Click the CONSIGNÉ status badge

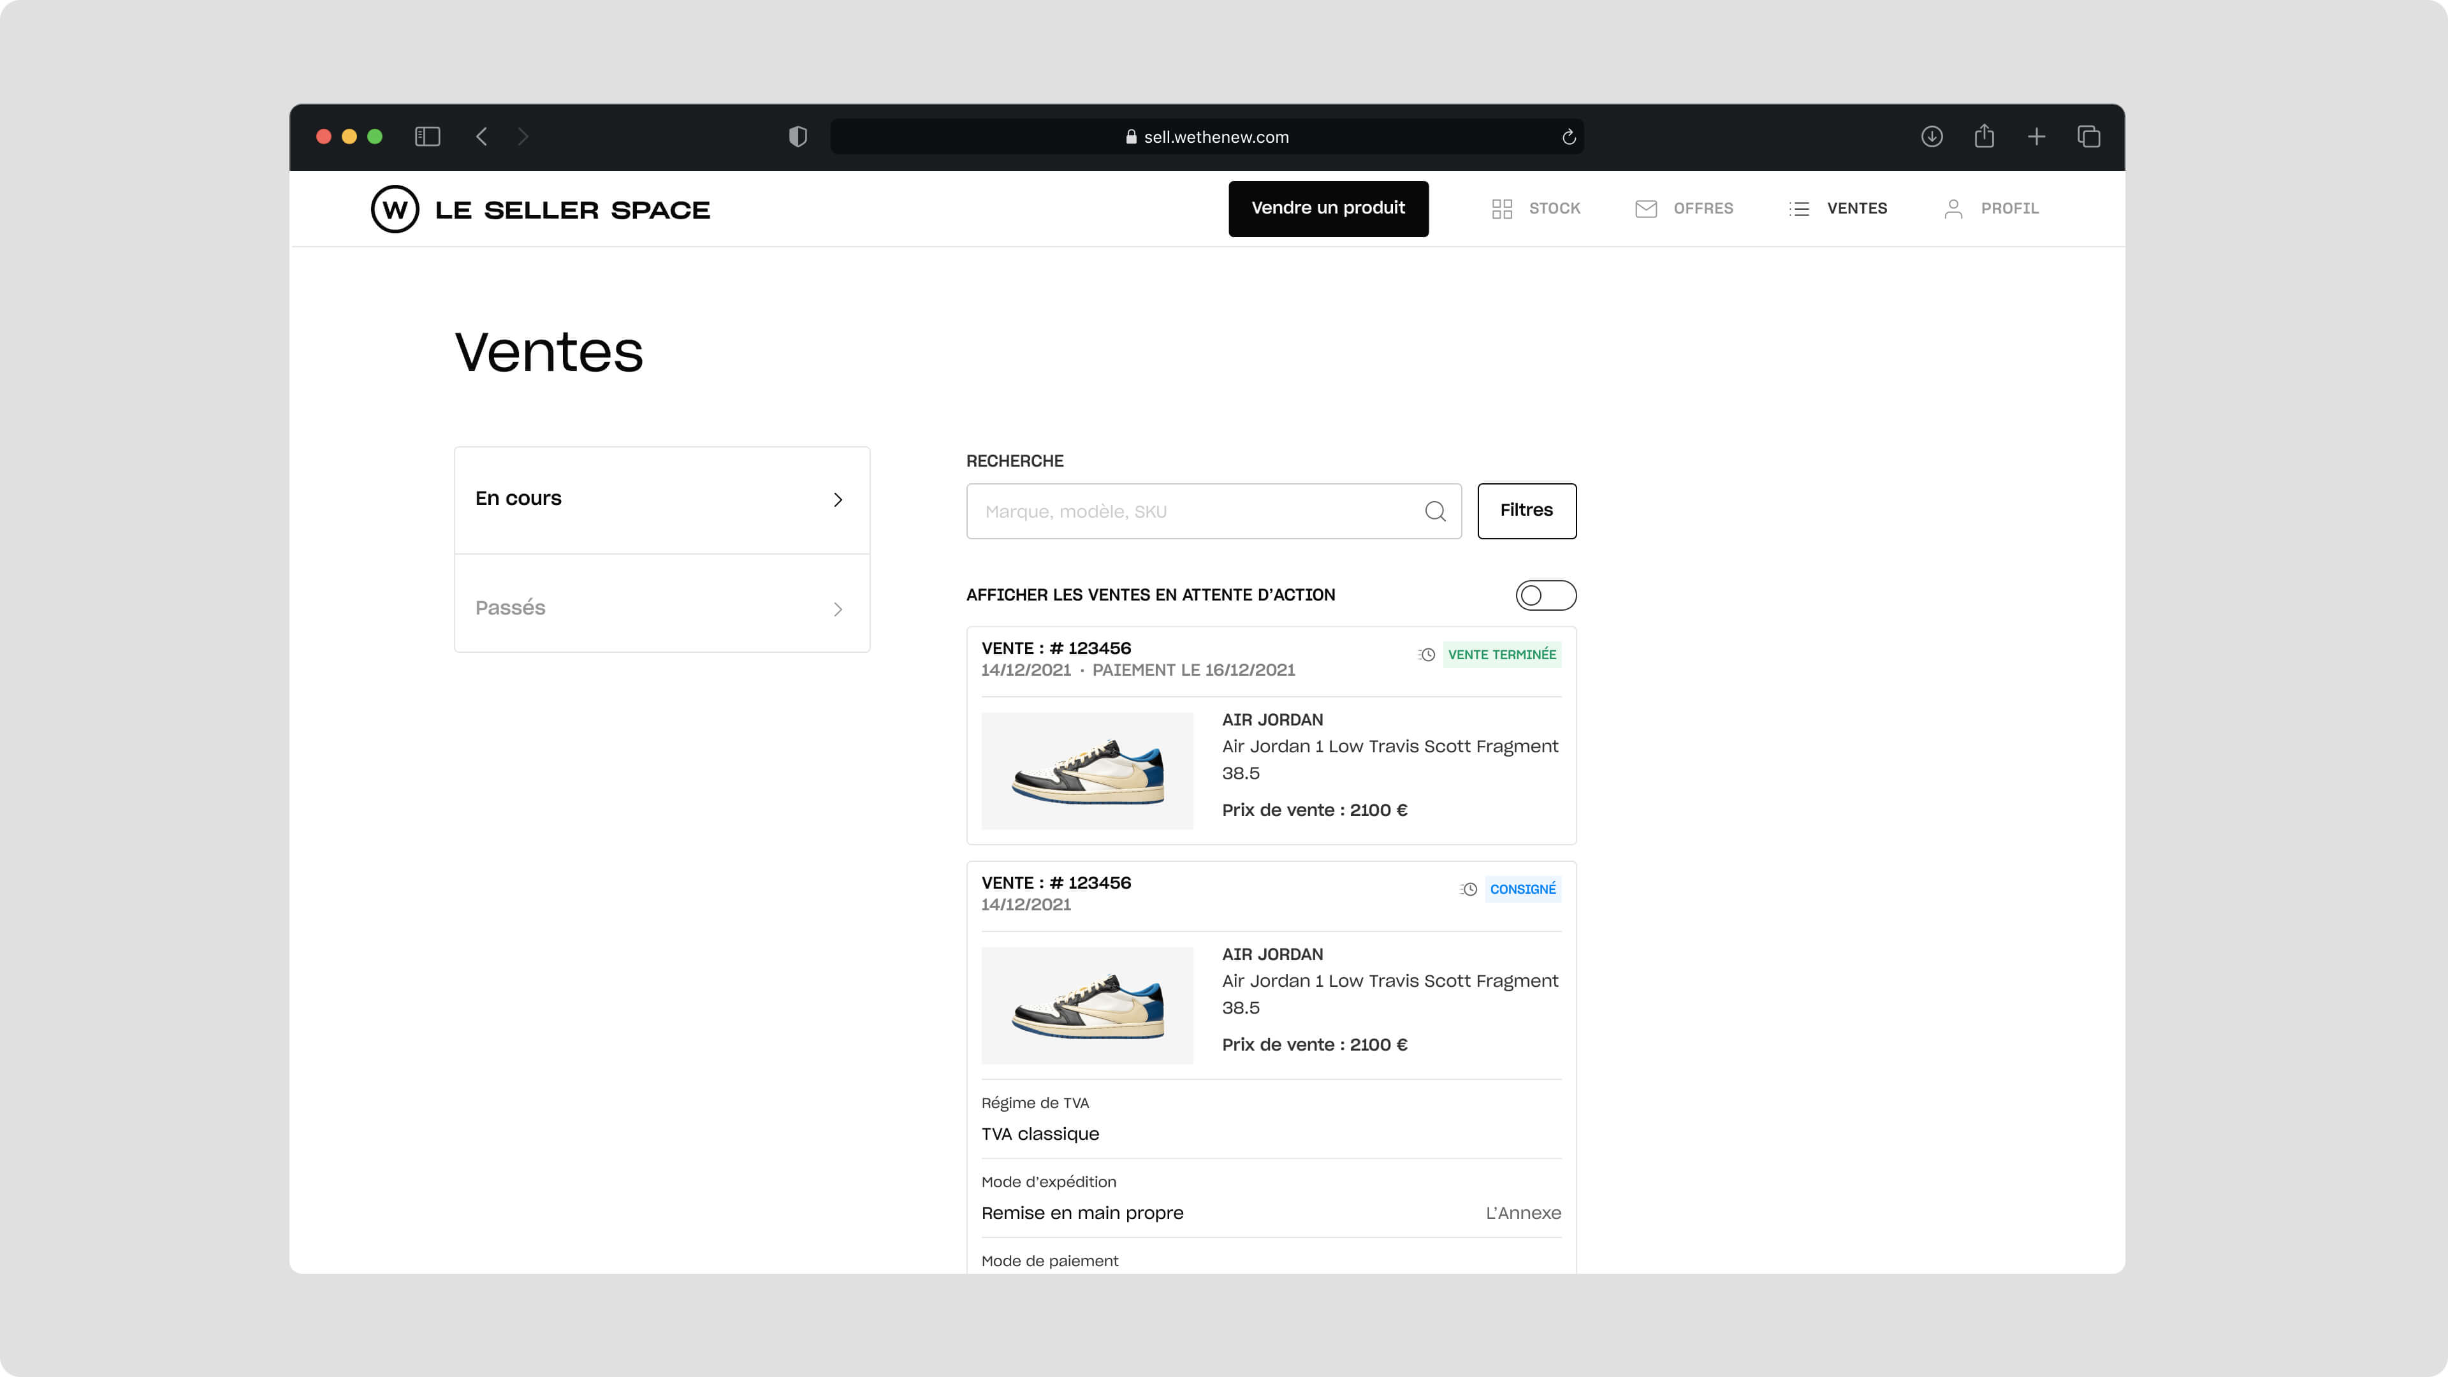click(1522, 889)
